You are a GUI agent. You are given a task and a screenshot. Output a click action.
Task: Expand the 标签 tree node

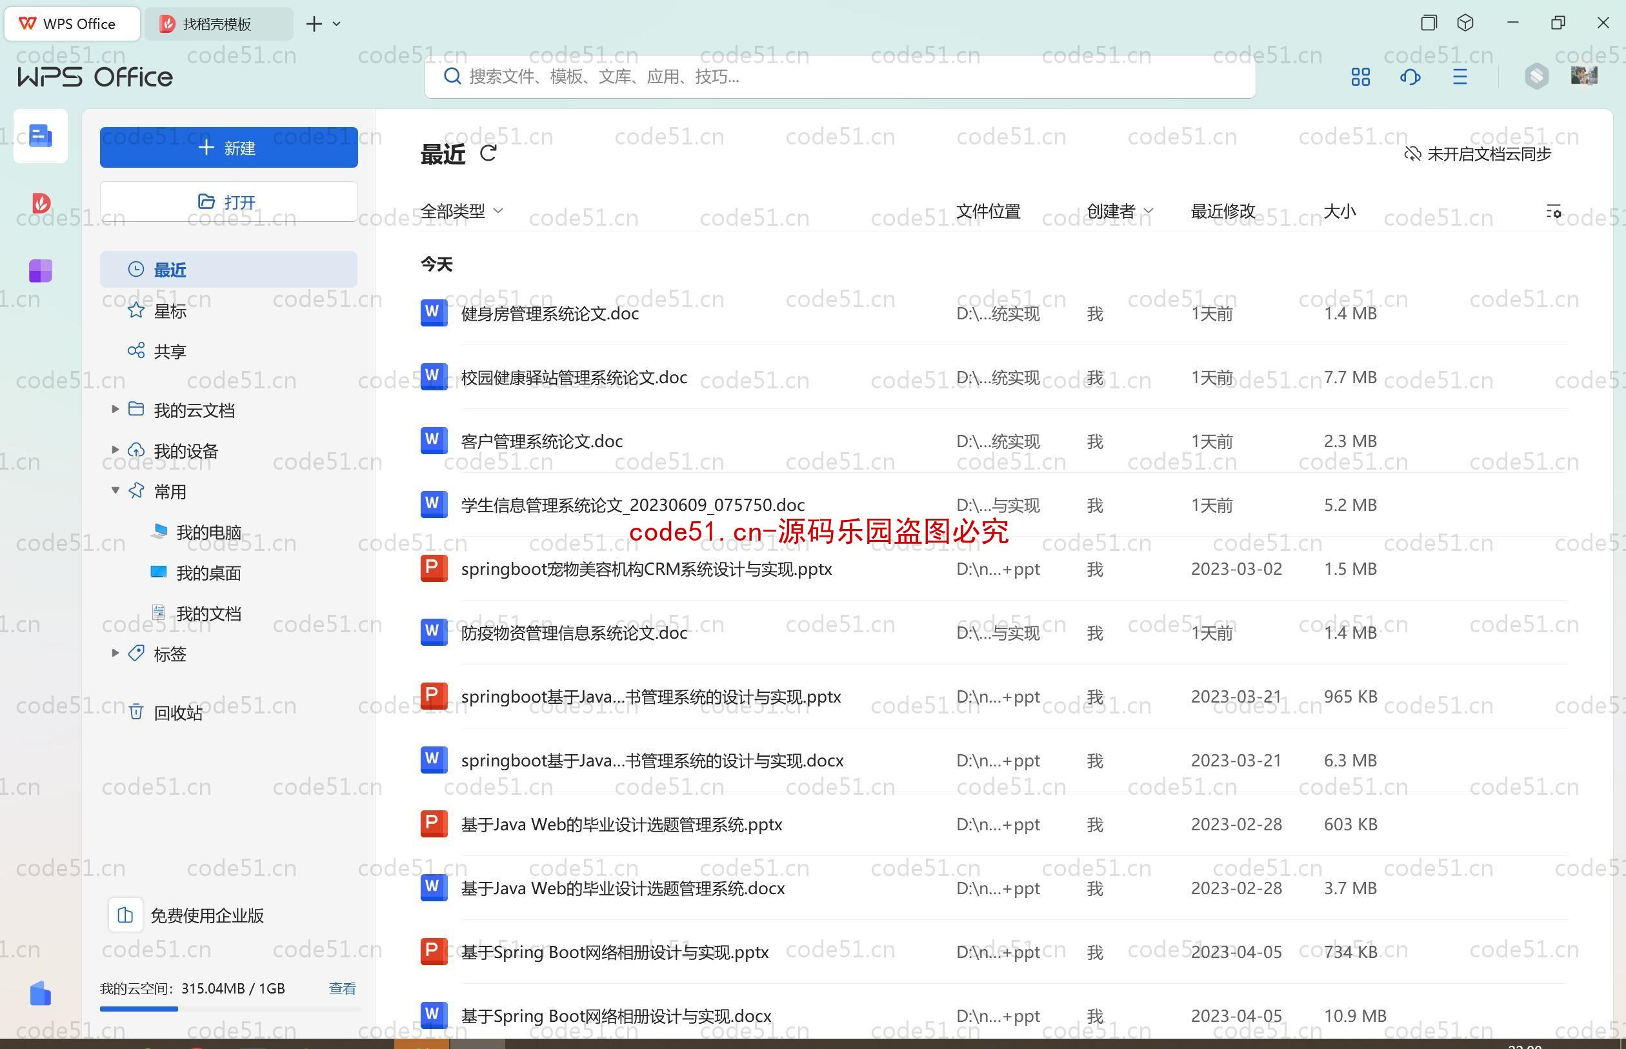coord(115,652)
